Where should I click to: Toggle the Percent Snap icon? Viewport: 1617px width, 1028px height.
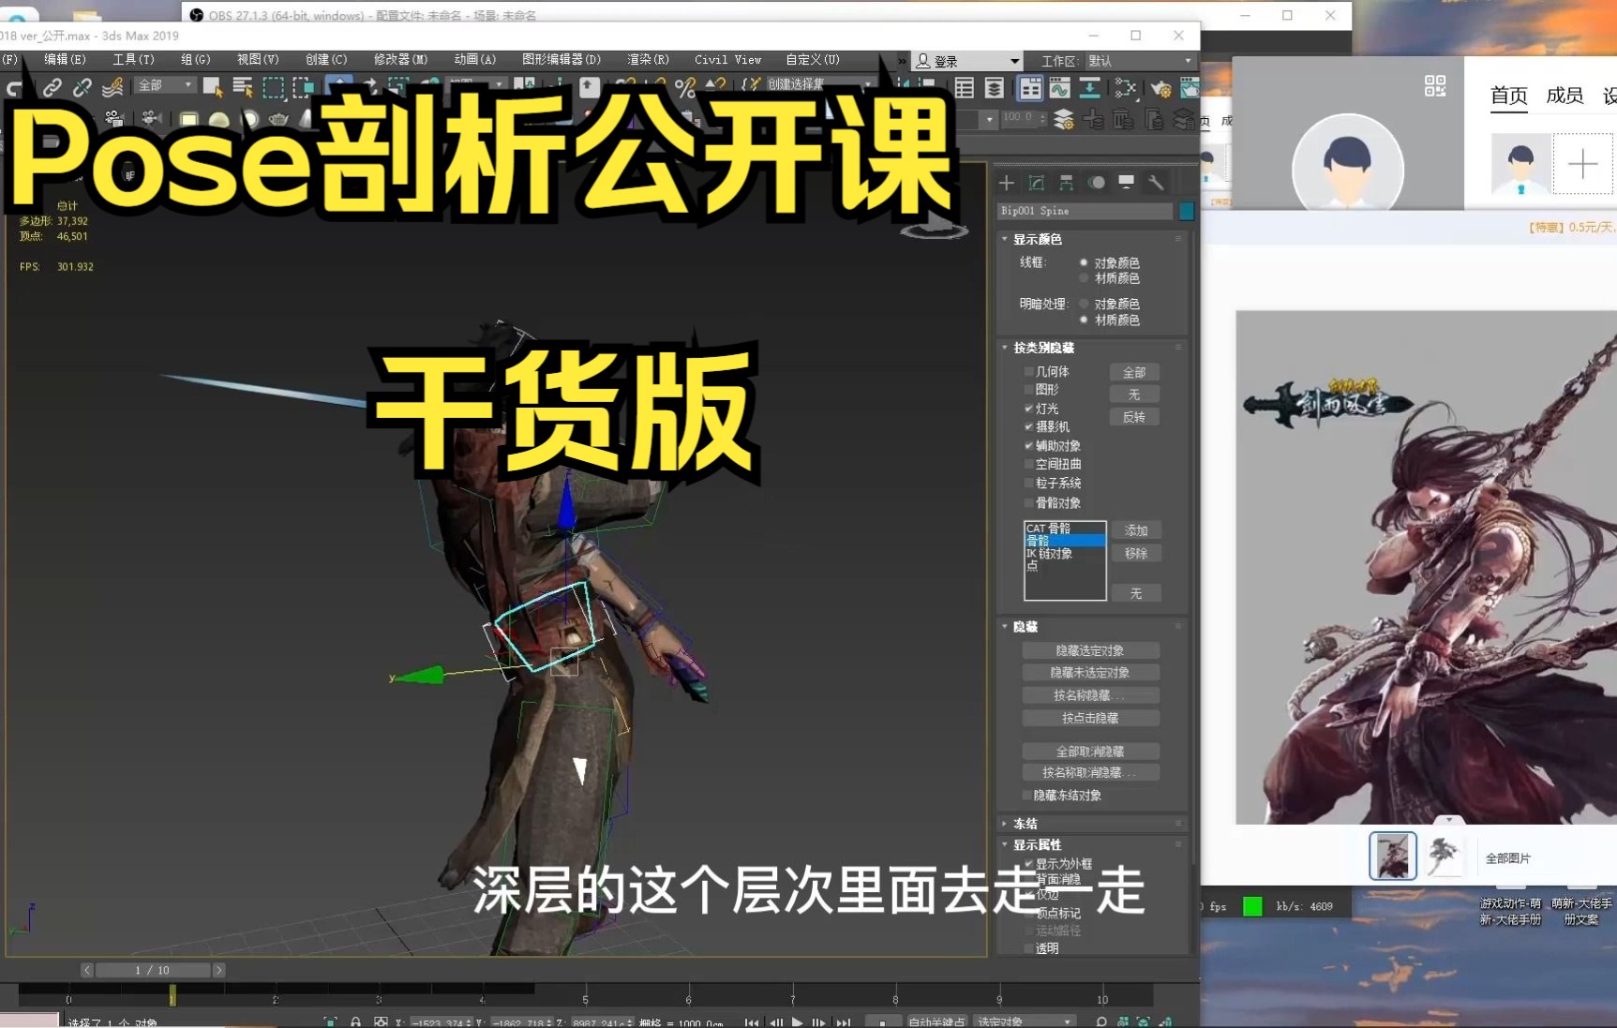[685, 87]
